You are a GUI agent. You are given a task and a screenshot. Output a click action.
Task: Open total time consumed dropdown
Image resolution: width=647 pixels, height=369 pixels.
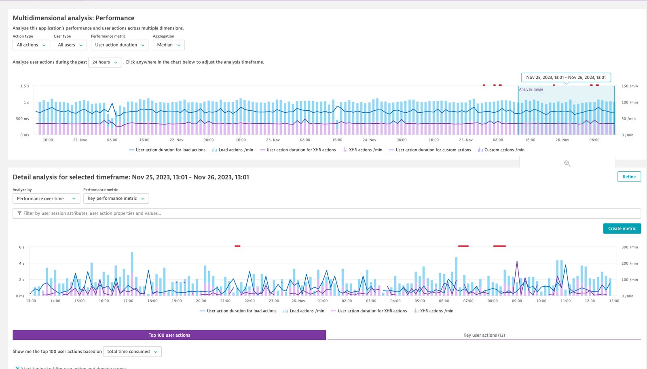[132, 352]
